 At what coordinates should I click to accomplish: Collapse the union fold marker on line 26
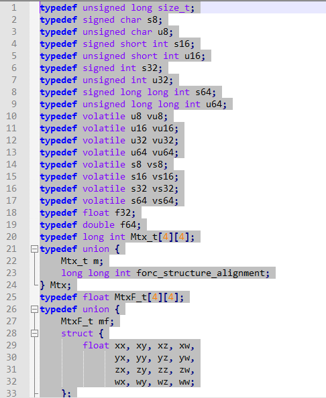pos(34,309)
